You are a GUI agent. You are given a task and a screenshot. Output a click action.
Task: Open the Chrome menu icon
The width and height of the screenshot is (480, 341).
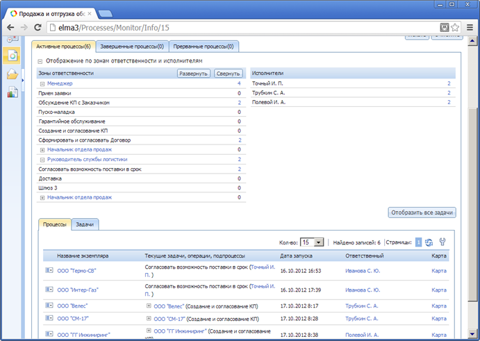(x=470, y=27)
